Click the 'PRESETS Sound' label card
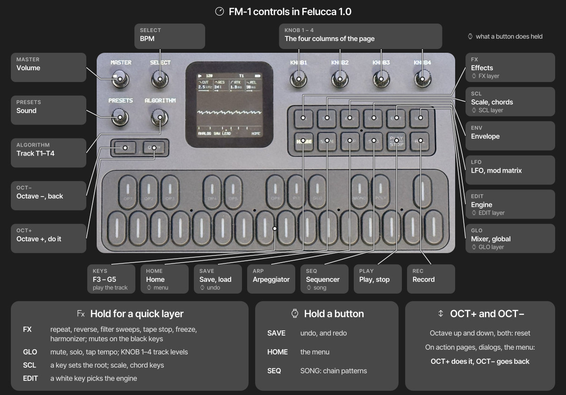 click(x=49, y=110)
